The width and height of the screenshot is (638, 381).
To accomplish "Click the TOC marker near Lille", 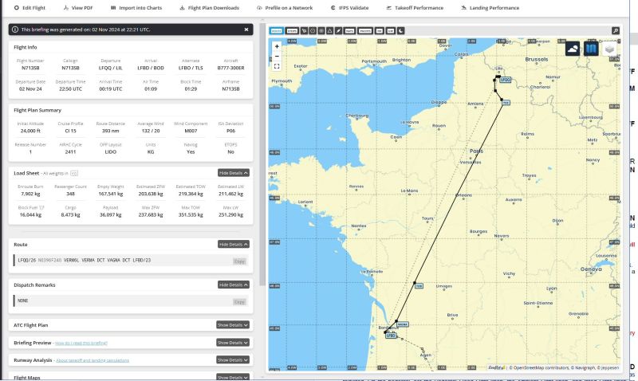I will (x=506, y=103).
